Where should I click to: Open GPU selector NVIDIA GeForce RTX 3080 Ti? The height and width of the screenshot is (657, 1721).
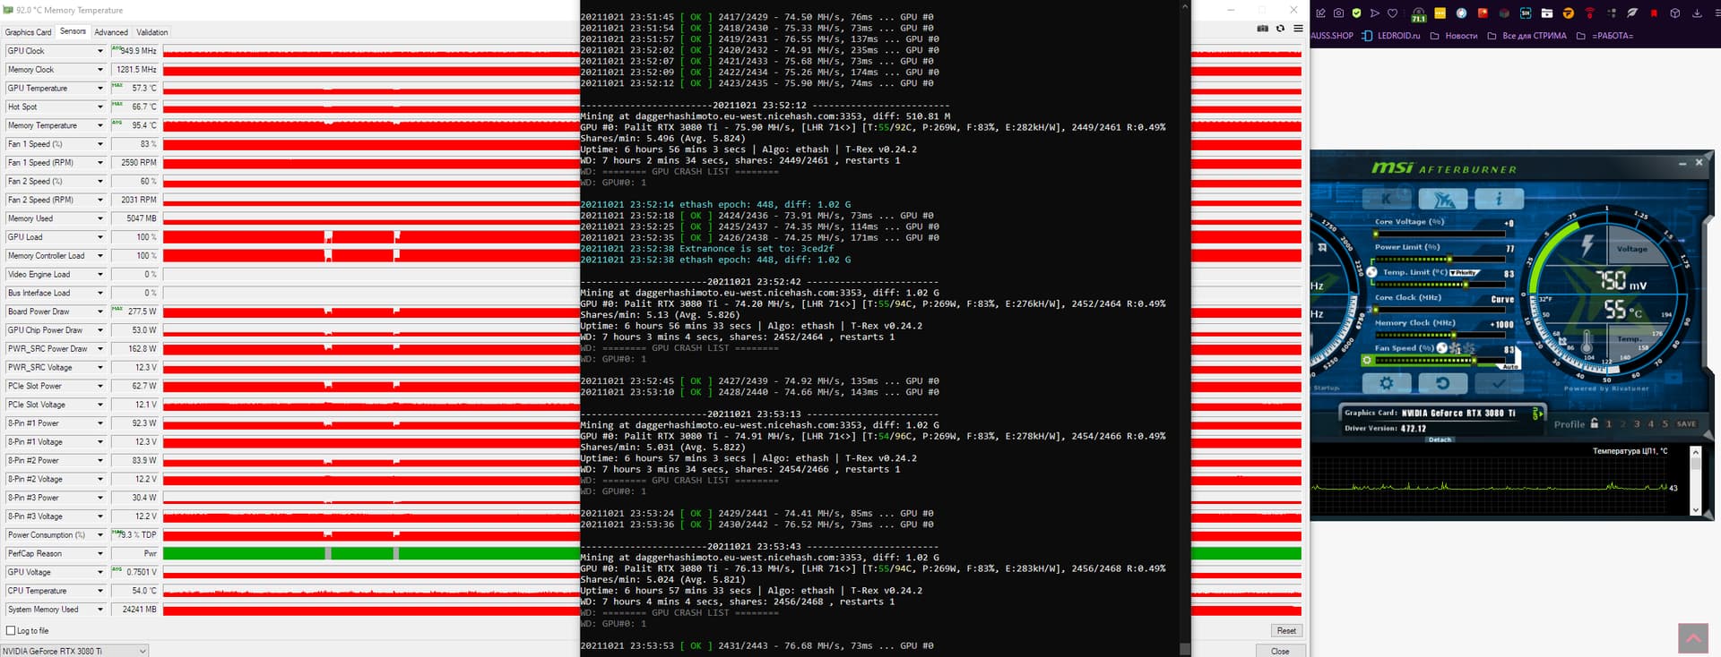[74, 651]
